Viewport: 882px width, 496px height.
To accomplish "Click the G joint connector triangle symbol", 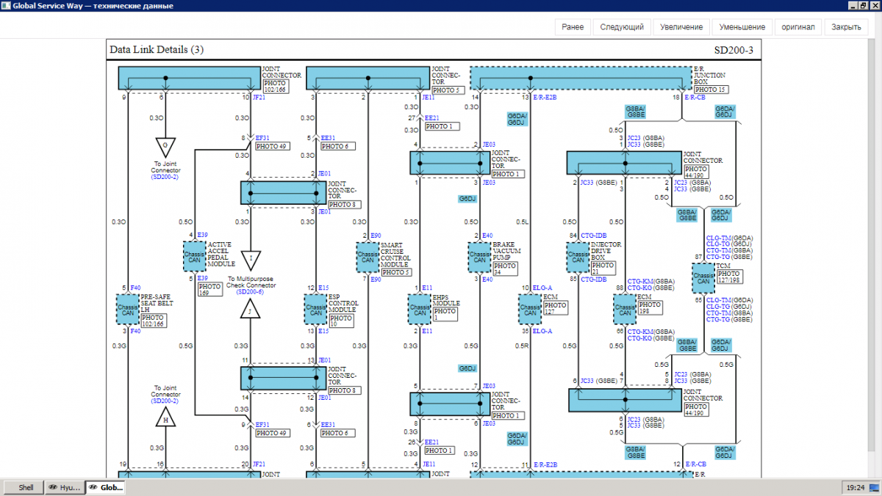I will click(165, 145).
